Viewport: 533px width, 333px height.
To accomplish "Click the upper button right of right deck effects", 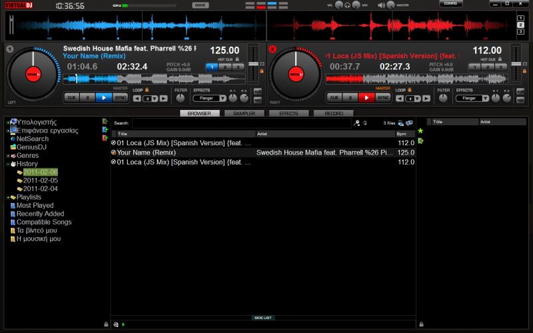I will (x=520, y=92).
